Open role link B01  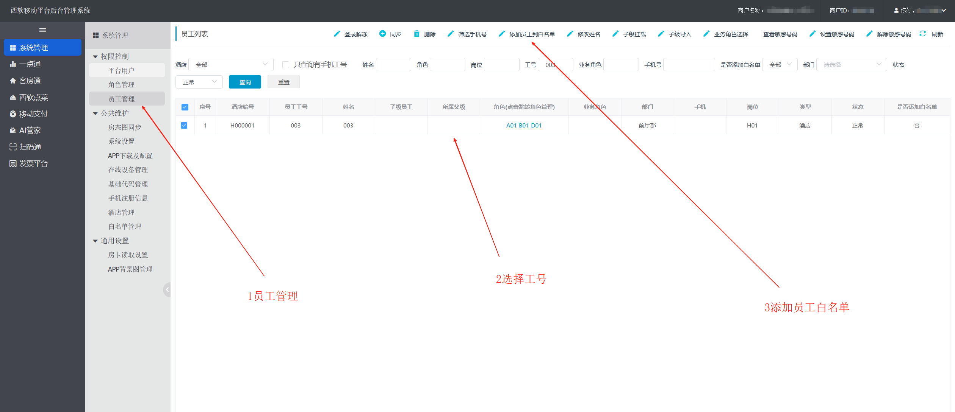[524, 126]
